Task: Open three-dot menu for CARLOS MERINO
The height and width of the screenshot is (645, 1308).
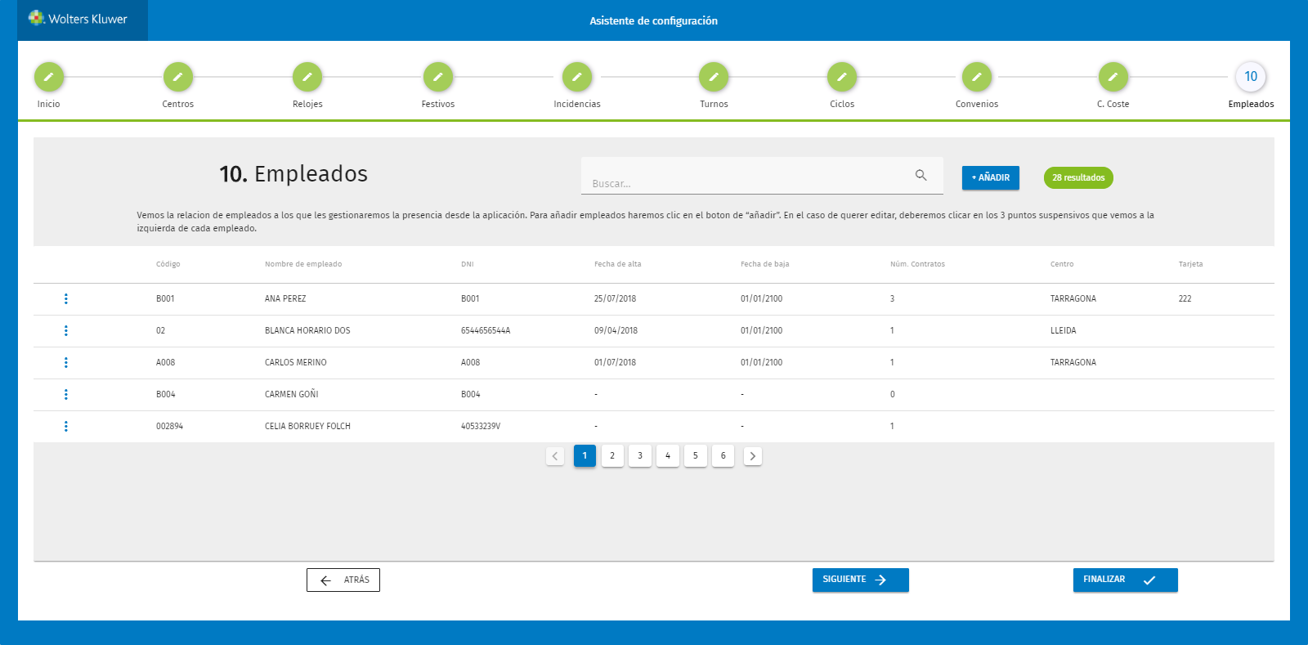Action: coord(66,362)
